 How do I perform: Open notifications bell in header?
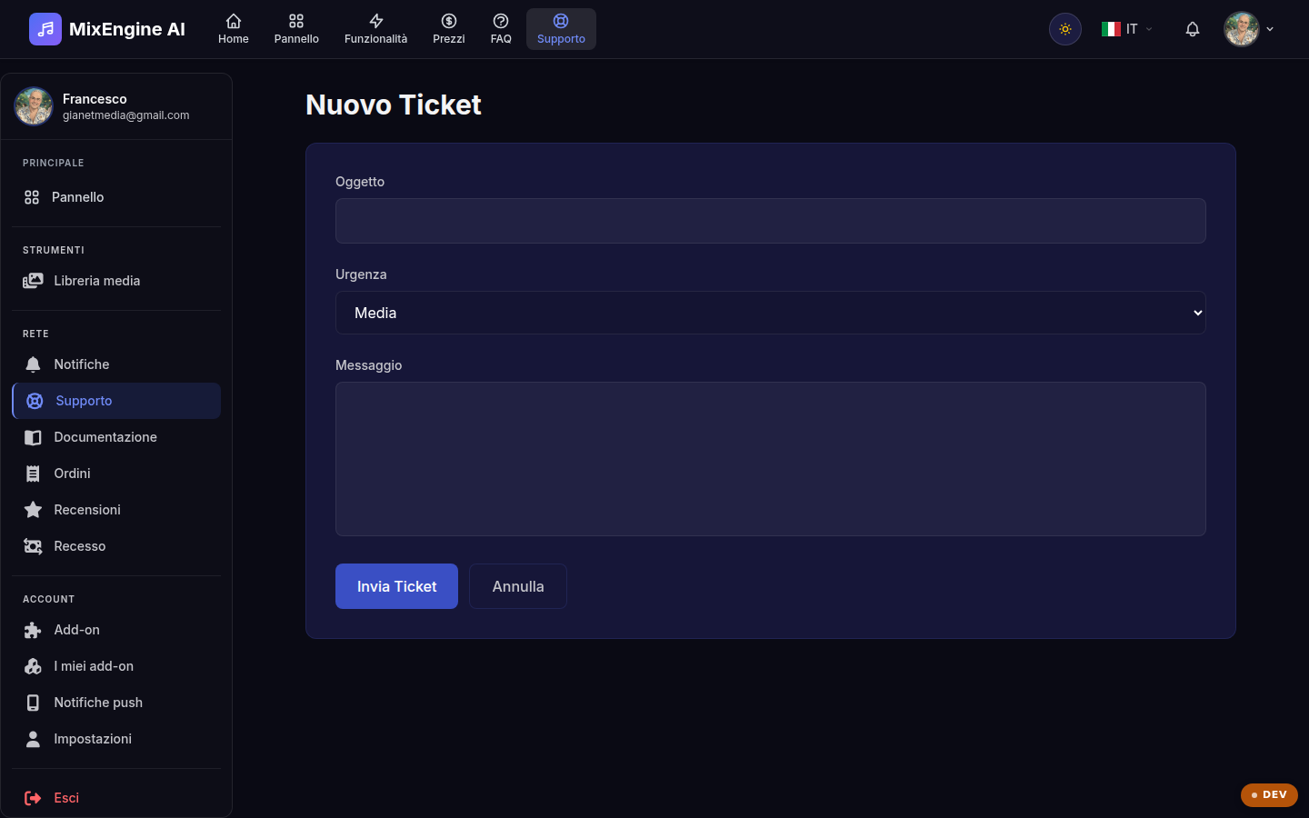pos(1193,29)
